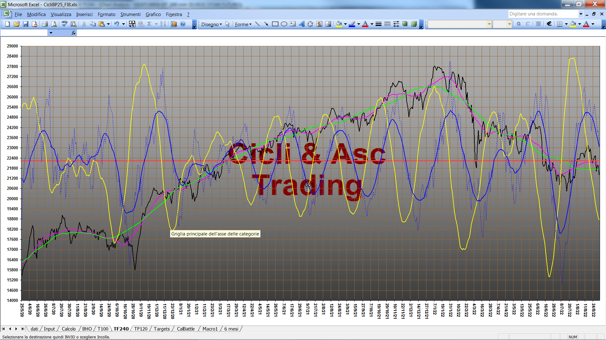Print using the printer icon
606x340 pixels.
tap(45, 24)
